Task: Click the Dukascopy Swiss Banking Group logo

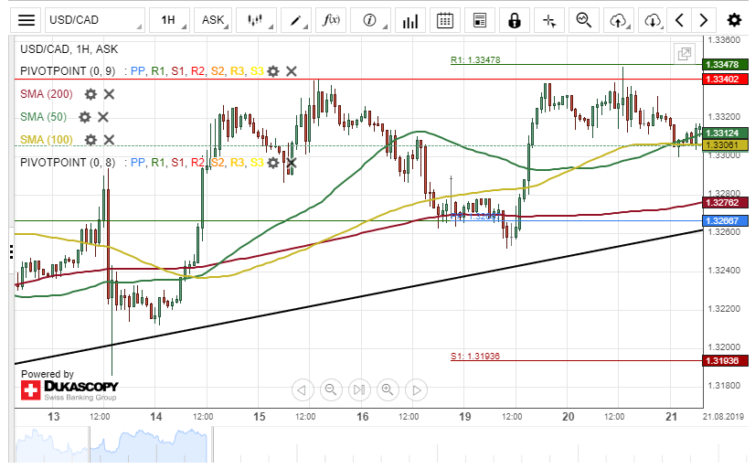Action: 69,390
